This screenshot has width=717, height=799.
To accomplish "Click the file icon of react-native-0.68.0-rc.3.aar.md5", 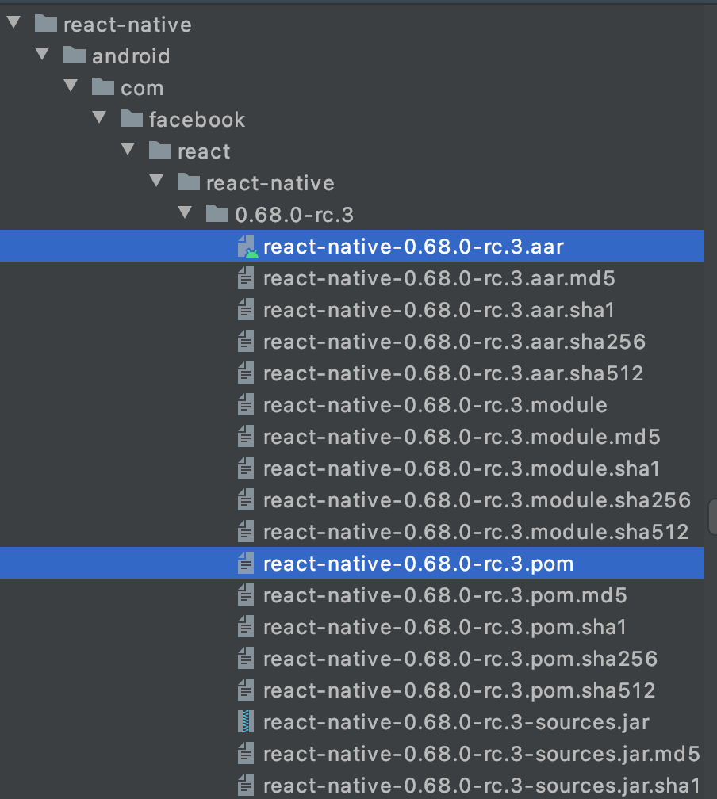I will click(x=247, y=278).
